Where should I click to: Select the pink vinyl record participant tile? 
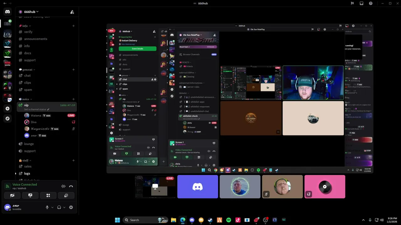tap(325, 187)
